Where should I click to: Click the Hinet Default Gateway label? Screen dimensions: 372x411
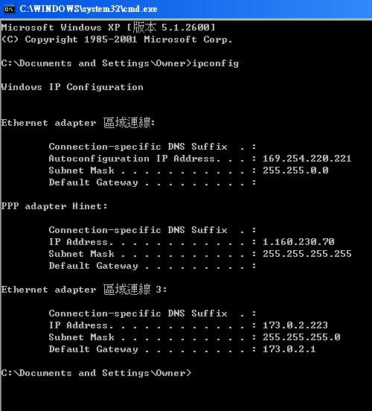[93, 266]
